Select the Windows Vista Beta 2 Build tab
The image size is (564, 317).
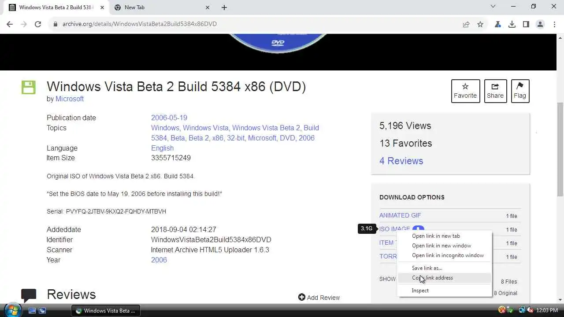coord(56,7)
